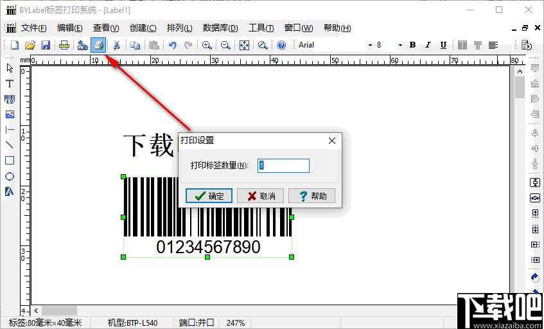The width and height of the screenshot is (544, 329).
Task: Select the Rectangle tool
Action: point(10,161)
